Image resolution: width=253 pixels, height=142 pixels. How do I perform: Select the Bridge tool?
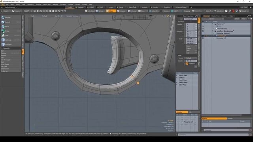pyautogui.click(x=11, y=31)
